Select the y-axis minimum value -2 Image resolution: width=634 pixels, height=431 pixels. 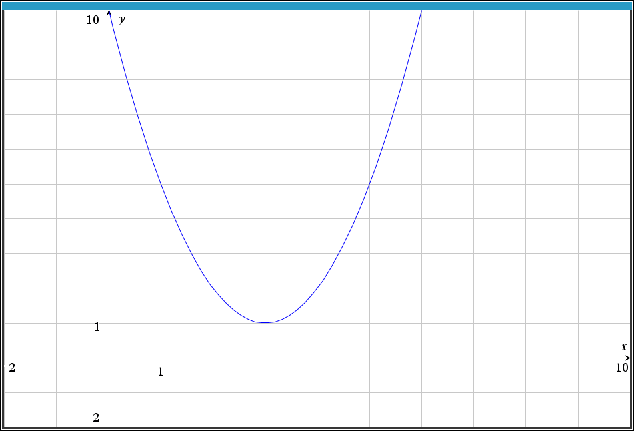94,418
